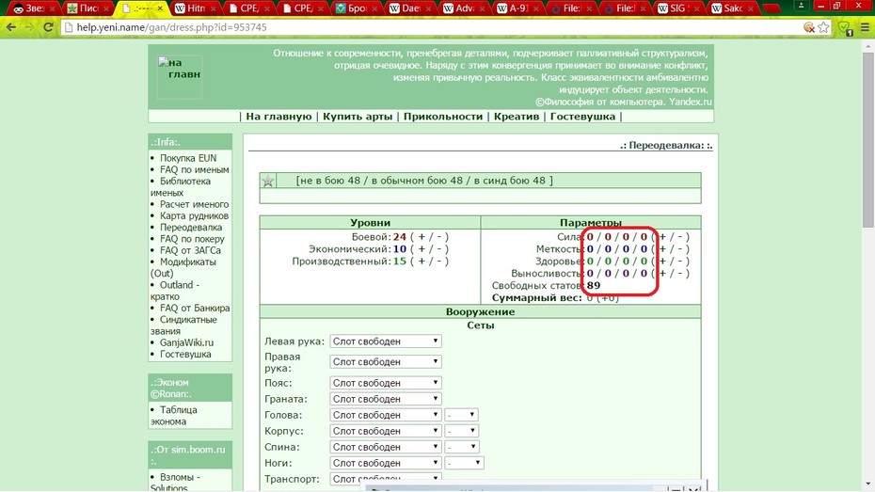The height and width of the screenshot is (492, 875).
Task: Decrease Меткость parameter with minus
Action: coord(680,249)
